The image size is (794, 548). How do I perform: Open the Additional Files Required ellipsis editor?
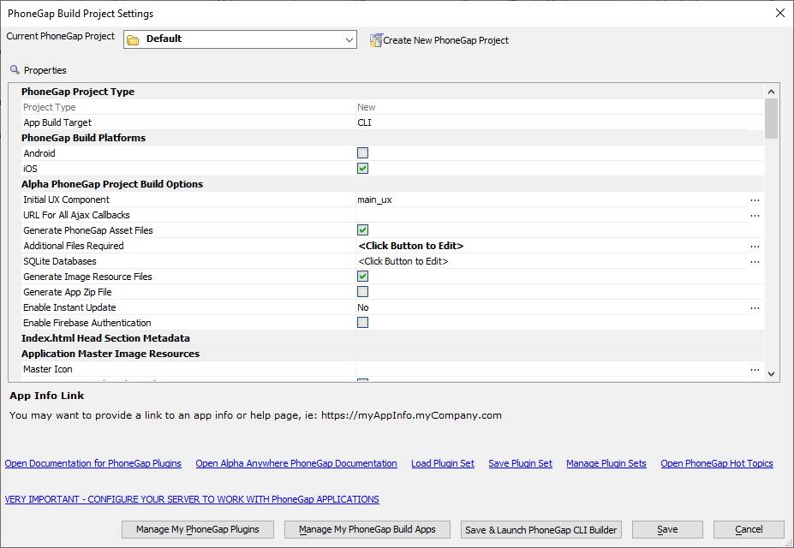[x=755, y=246]
